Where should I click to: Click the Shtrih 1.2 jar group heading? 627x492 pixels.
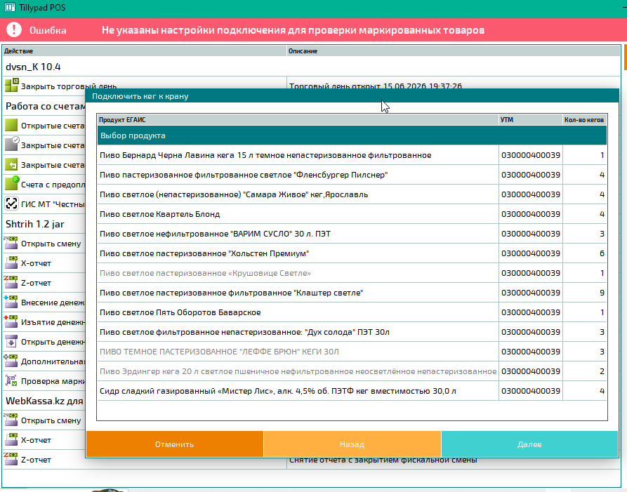pos(35,224)
